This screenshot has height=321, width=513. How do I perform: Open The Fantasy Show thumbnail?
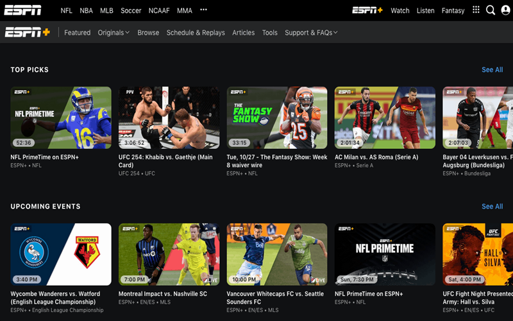pyautogui.click(x=277, y=117)
